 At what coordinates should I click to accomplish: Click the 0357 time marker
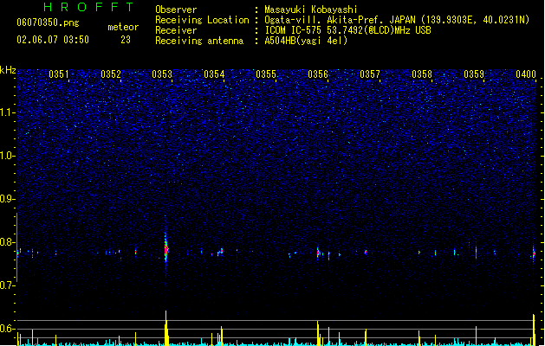click(x=370, y=74)
